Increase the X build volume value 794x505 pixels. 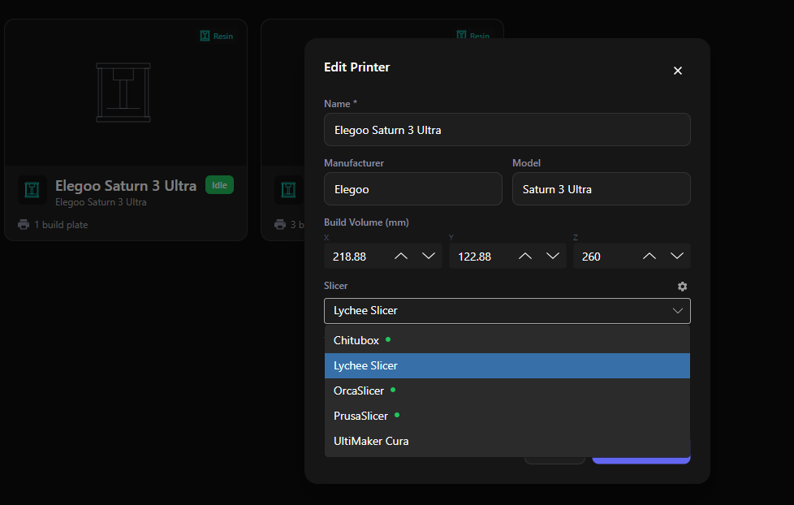pyautogui.click(x=400, y=257)
